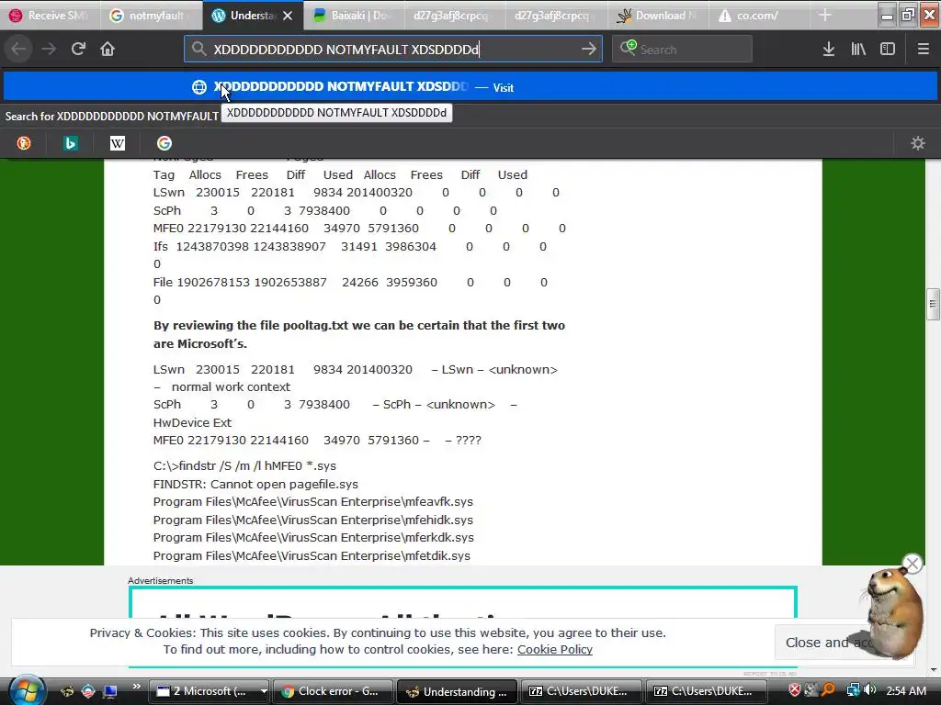The image size is (941, 705).
Task: Toggle the sidebar view icon
Action: (x=888, y=50)
